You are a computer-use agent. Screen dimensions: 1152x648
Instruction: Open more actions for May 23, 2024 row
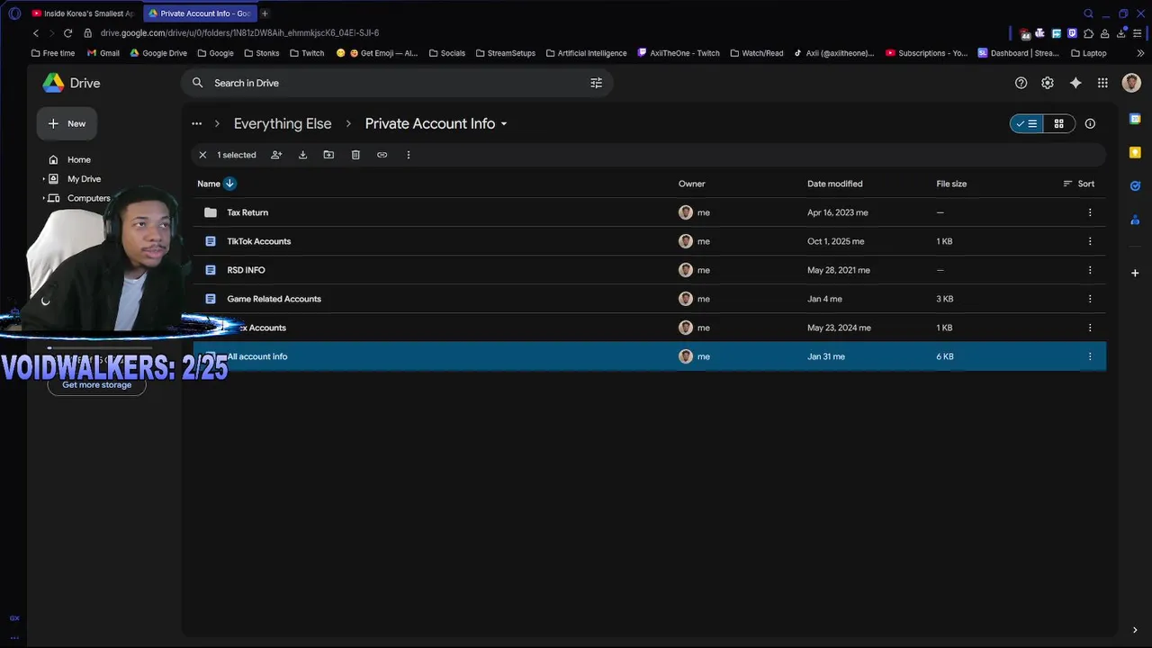[x=1090, y=328]
